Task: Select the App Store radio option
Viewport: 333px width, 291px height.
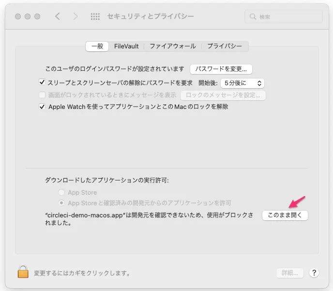Action: pos(61,192)
